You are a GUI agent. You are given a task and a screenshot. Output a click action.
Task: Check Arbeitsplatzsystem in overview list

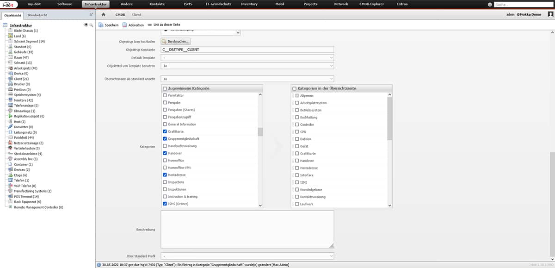(x=297, y=103)
